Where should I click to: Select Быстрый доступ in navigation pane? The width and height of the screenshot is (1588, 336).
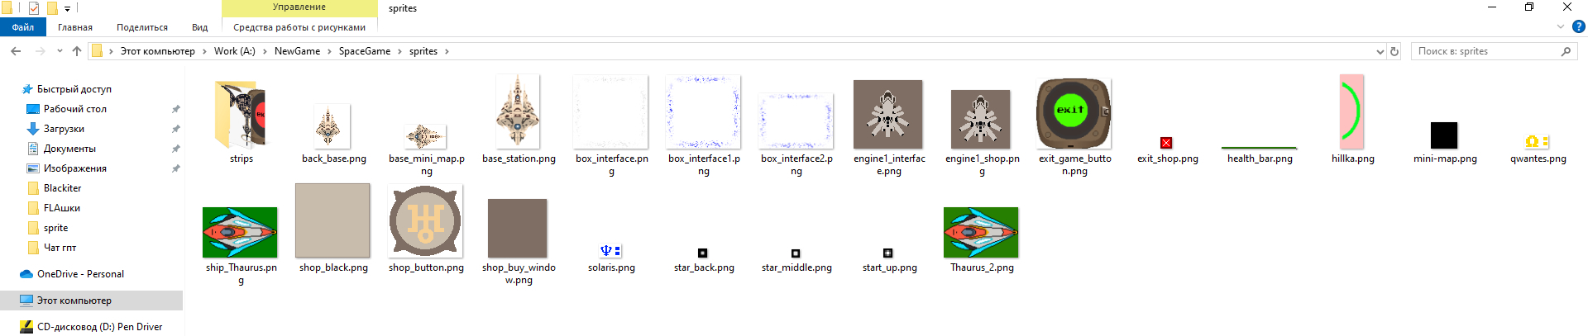74,89
